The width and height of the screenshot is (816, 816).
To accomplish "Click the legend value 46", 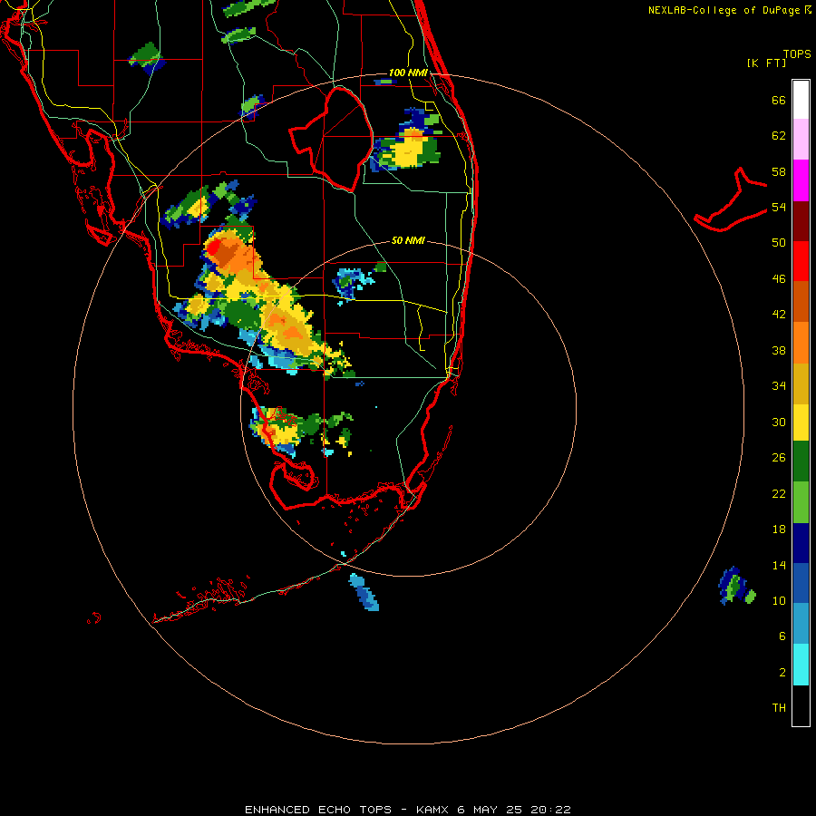I will (779, 279).
